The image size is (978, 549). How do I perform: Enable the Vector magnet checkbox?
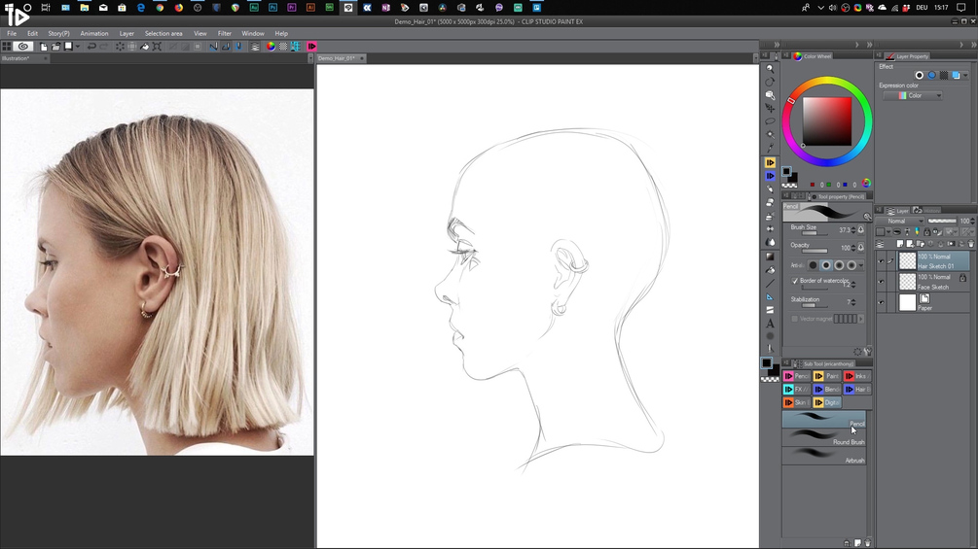[x=795, y=319]
